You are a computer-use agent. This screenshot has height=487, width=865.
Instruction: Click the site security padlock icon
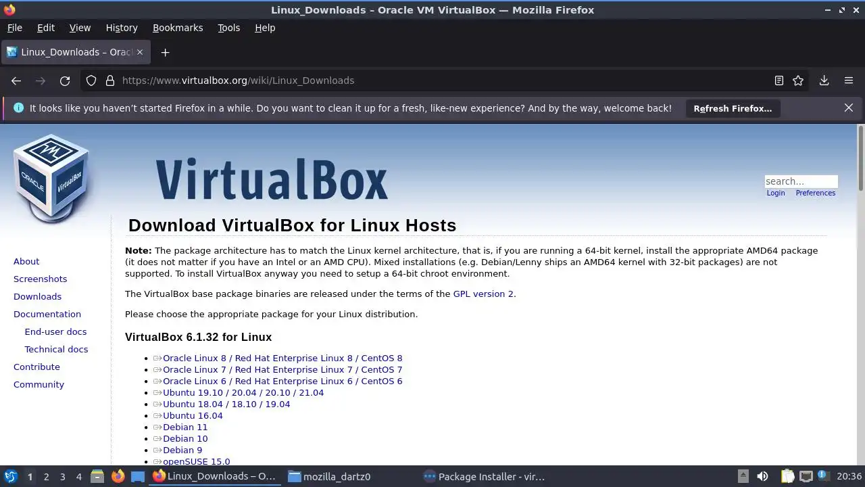(110, 80)
